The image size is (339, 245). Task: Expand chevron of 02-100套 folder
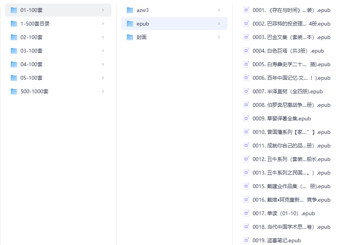tap(103, 37)
